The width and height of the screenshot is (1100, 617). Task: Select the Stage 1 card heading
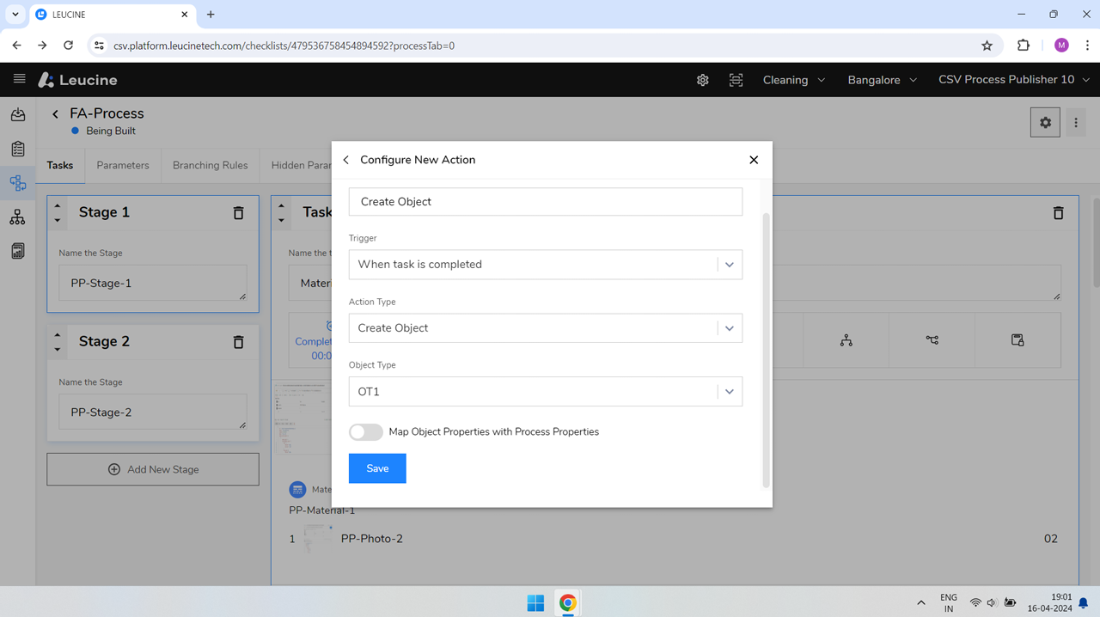[x=104, y=212]
